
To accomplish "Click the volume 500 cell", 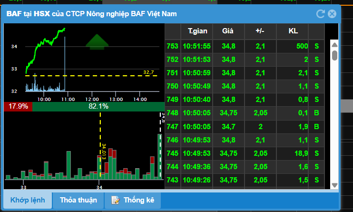I will tap(293, 46).
